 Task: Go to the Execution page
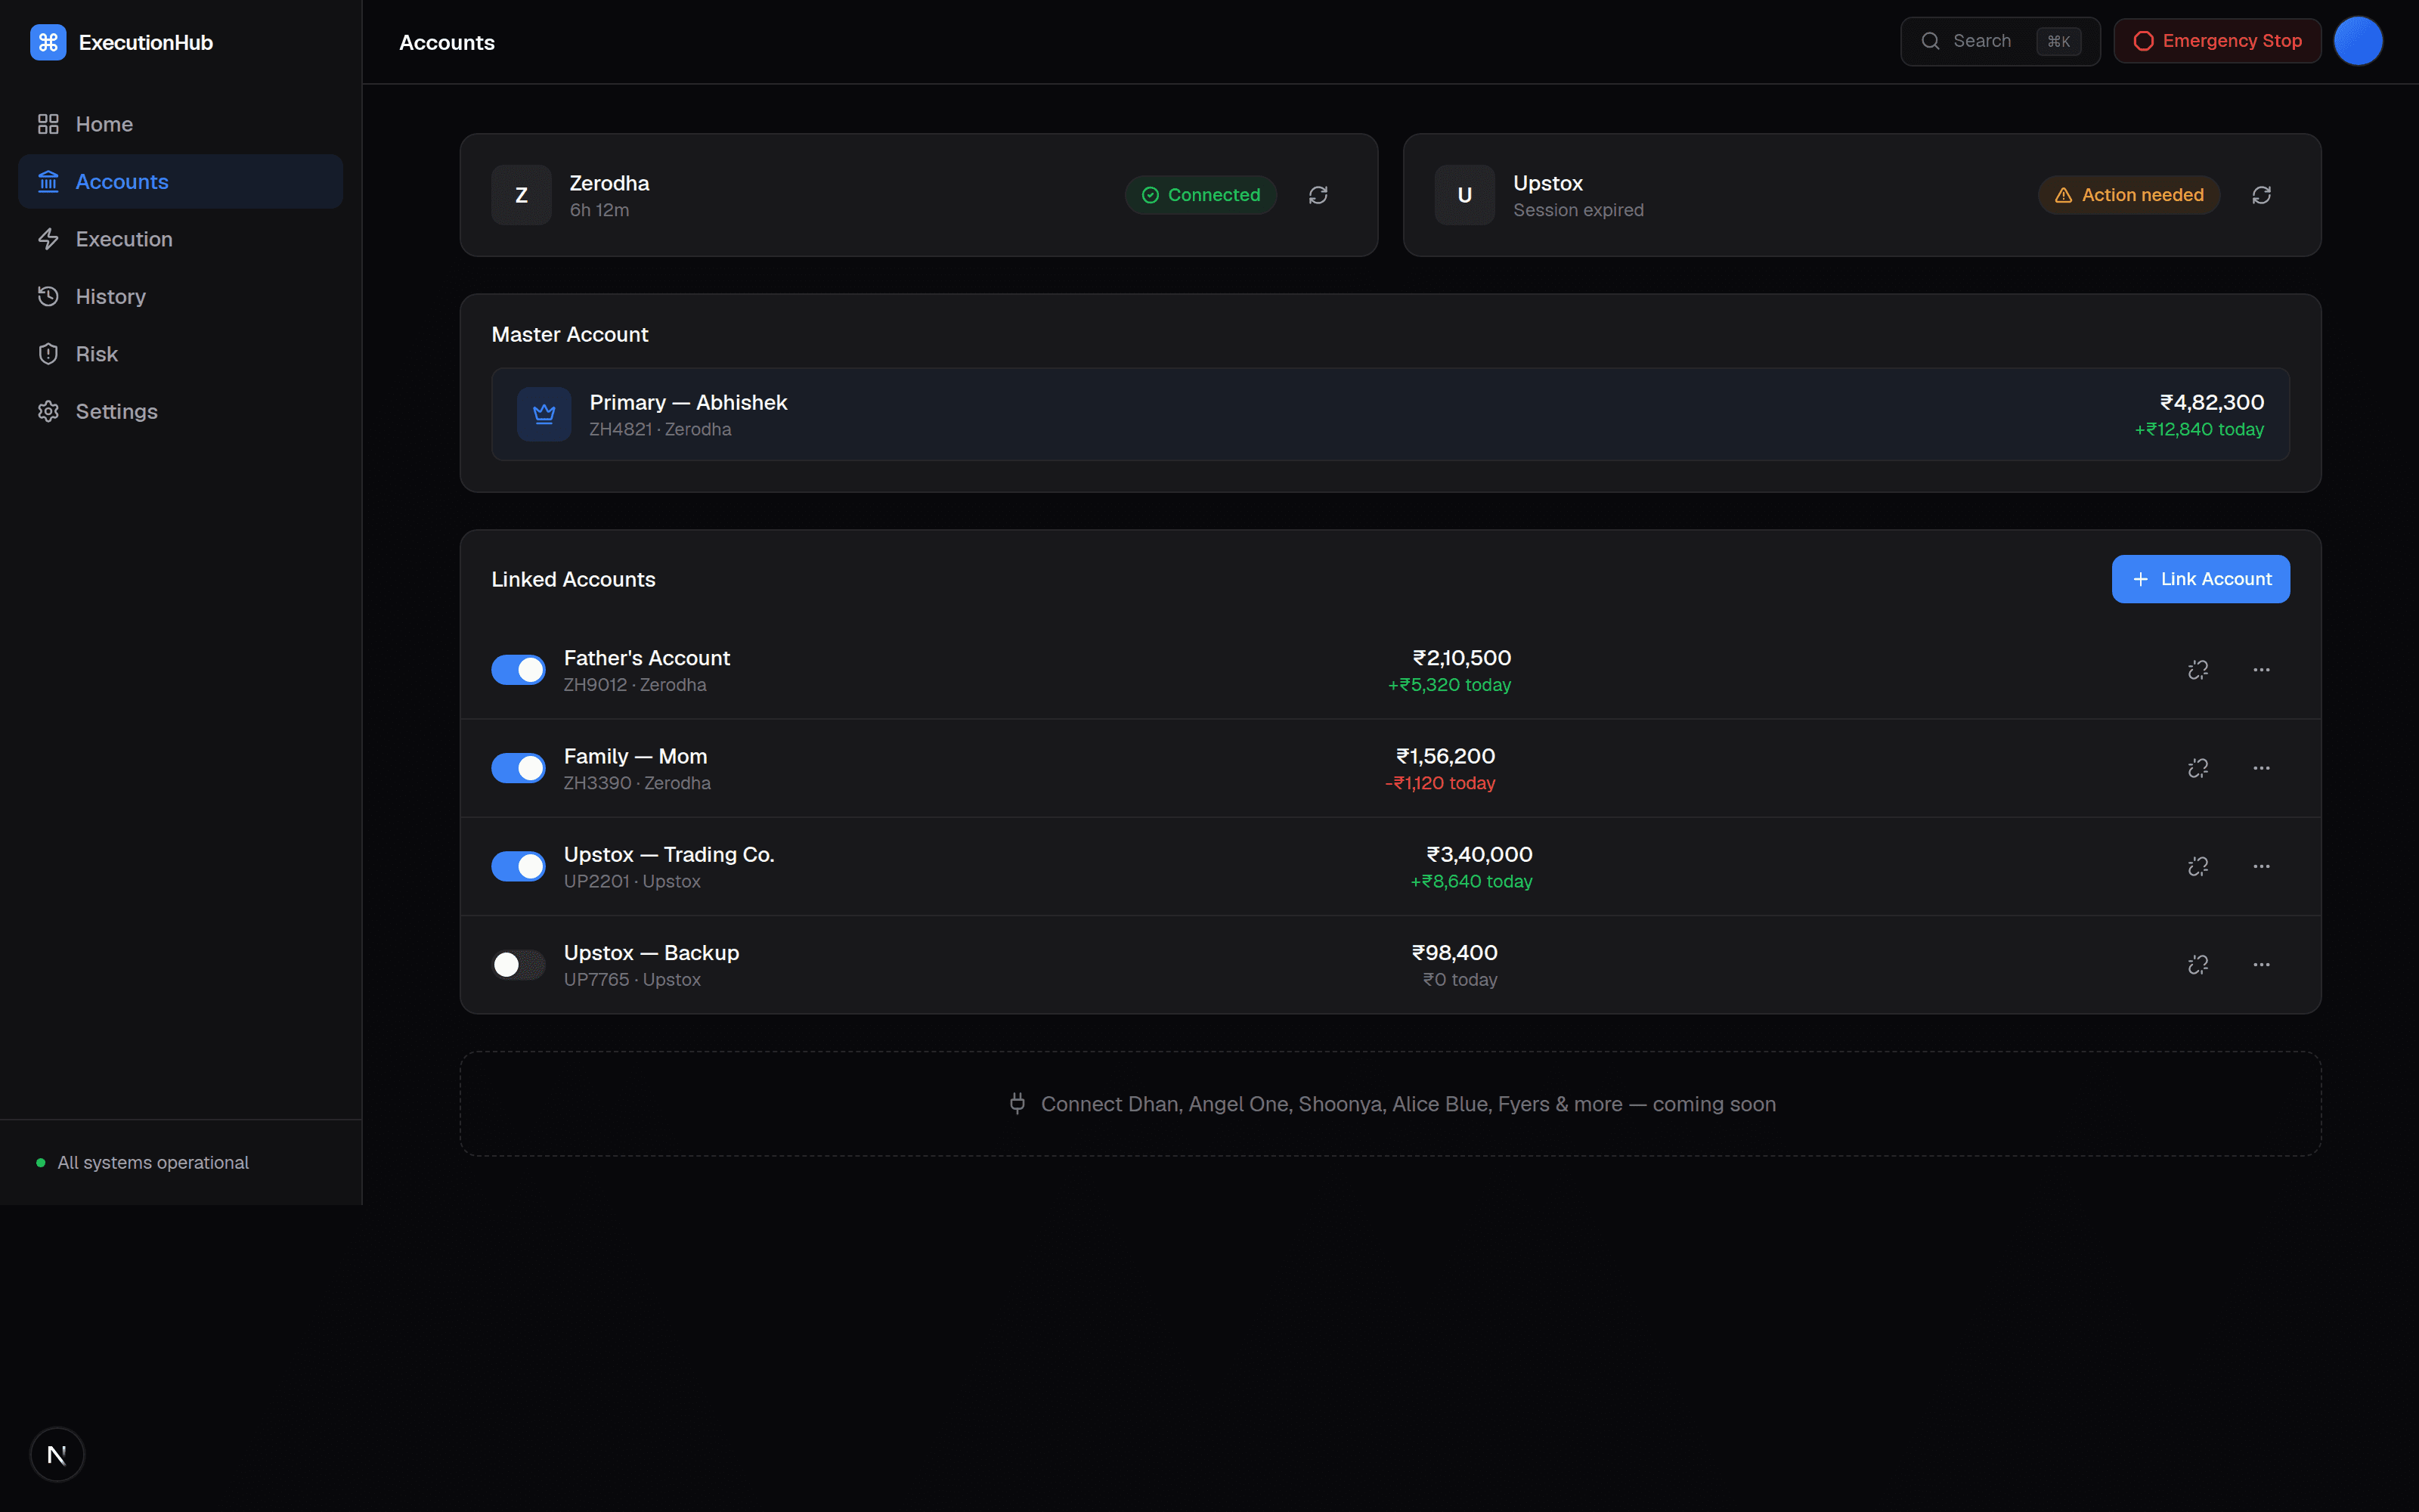coord(181,239)
